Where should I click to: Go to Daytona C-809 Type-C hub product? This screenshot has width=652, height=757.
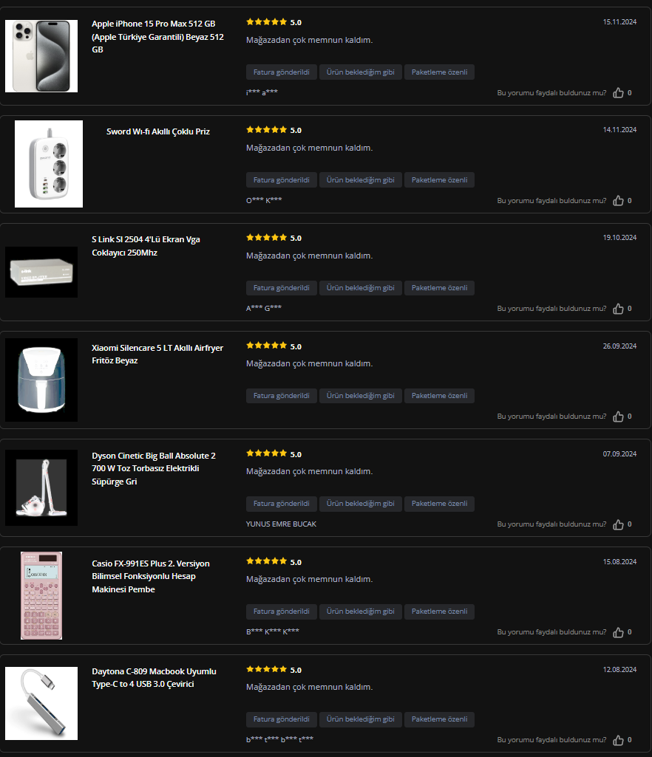click(154, 677)
